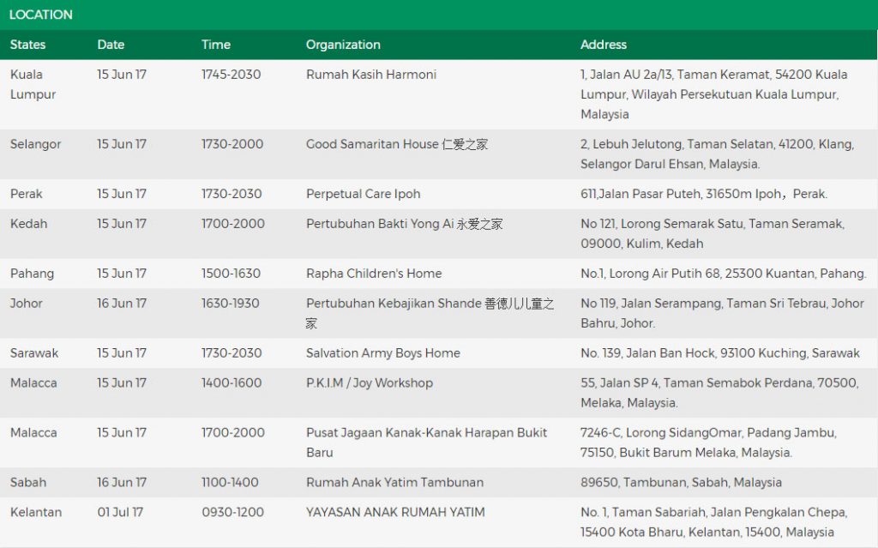Click the Address column header
878x548 pixels.
tap(604, 45)
